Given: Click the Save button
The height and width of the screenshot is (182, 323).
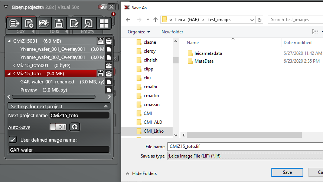Looking at the screenshot, I should tap(287, 172).
